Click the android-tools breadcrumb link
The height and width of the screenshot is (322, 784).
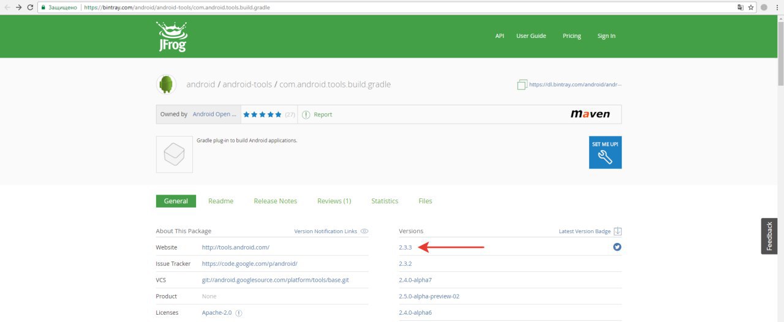(x=247, y=84)
